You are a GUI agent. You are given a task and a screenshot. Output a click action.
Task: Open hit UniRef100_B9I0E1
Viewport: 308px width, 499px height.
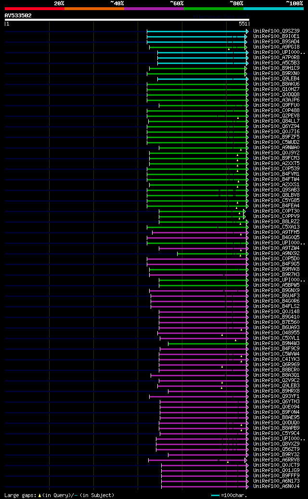point(276,37)
